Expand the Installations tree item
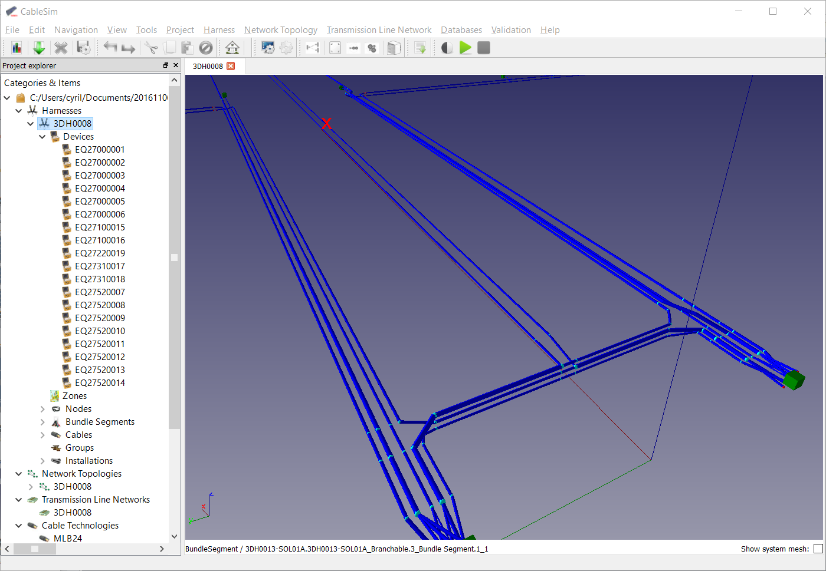826x571 pixels. 42,461
